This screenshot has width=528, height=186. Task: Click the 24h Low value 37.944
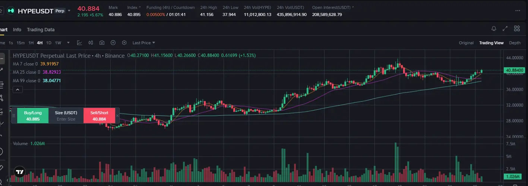pyautogui.click(x=229, y=15)
